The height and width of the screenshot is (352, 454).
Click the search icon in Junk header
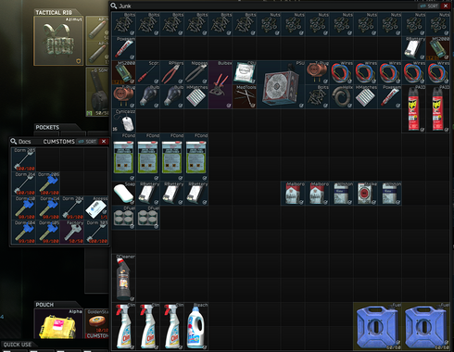(x=114, y=6)
